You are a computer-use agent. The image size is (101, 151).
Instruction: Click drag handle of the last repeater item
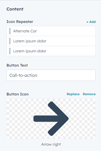(10, 51)
